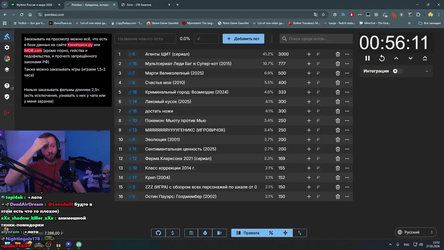Open the help question mark icon
444x250 pixels.
pyautogui.click(x=7, y=86)
